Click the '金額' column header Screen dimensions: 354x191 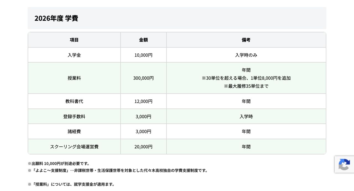(143, 40)
